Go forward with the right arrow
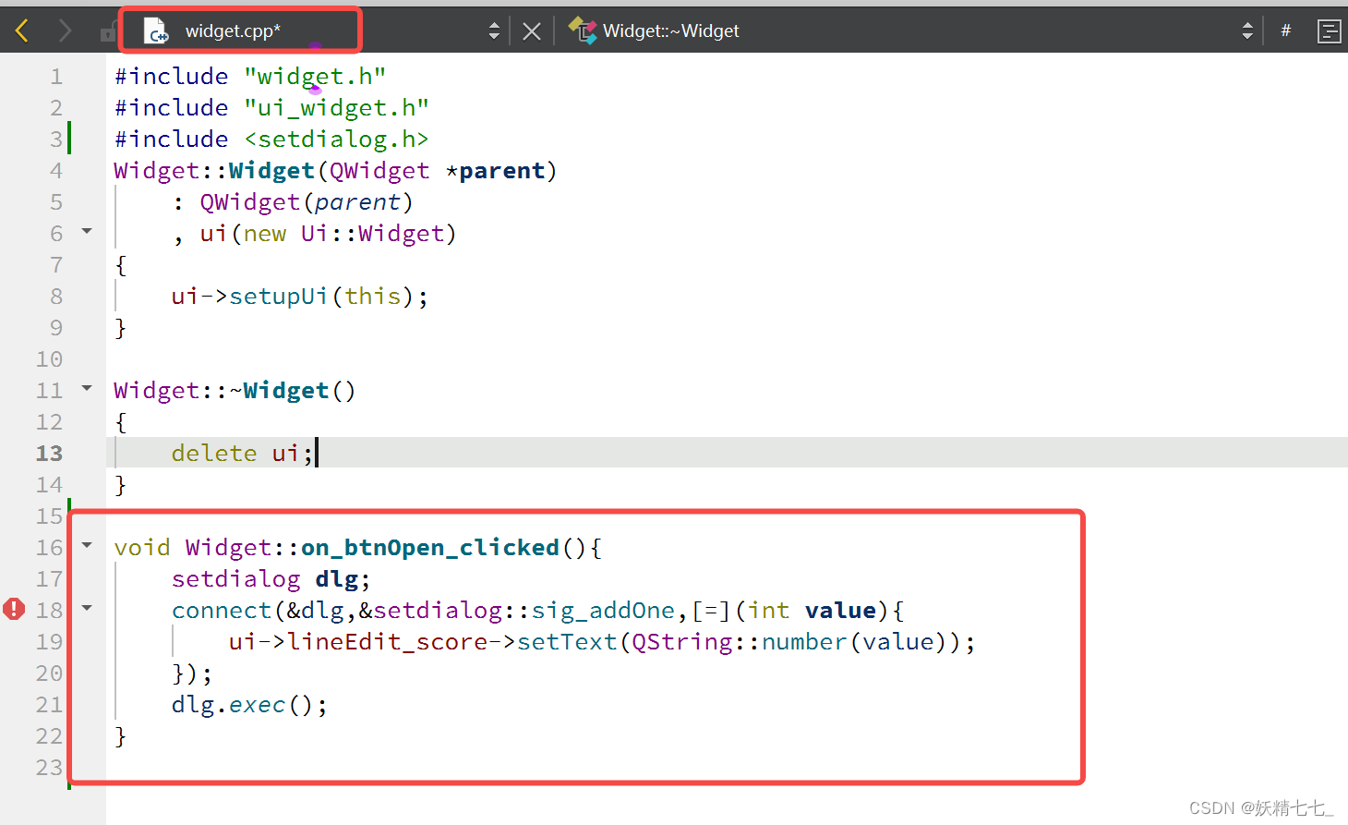The width and height of the screenshot is (1348, 825). pyautogui.click(x=65, y=30)
